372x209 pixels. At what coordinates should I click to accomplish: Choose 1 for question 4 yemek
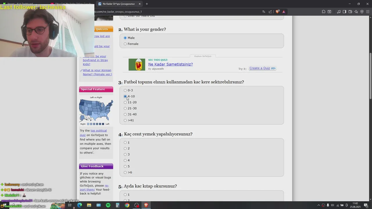125,143
